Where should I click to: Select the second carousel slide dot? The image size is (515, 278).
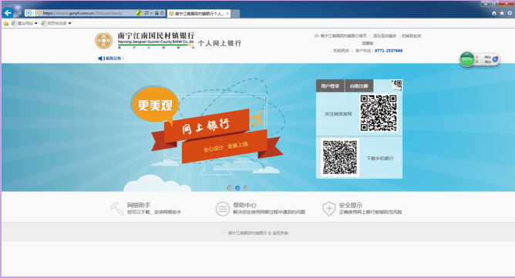(237, 188)
